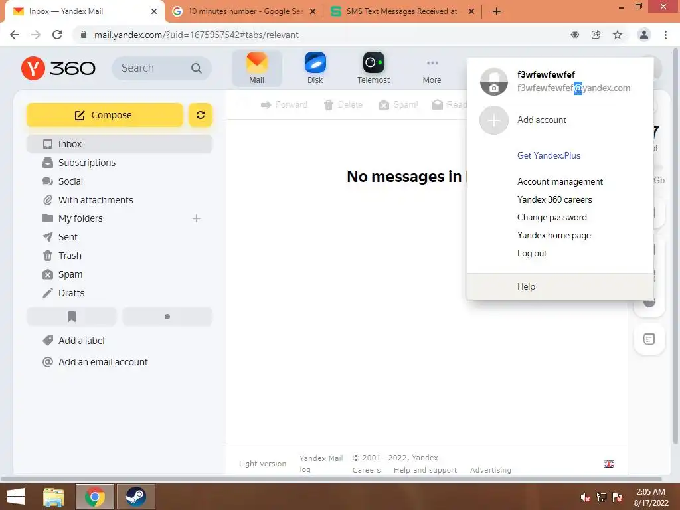Click Add account plus icon
The height and width of the screenshot is (510, 680).
pyautogui.click(x=493, y=120)
